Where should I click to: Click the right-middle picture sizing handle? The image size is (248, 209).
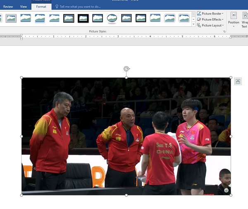231,136
